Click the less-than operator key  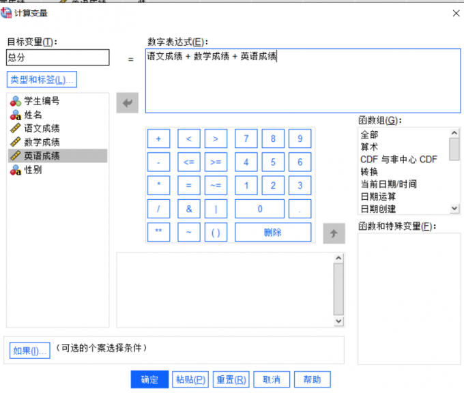189,139
